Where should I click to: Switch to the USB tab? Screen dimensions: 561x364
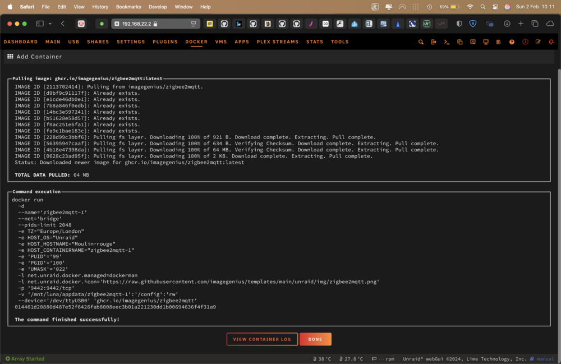[73, 42]
